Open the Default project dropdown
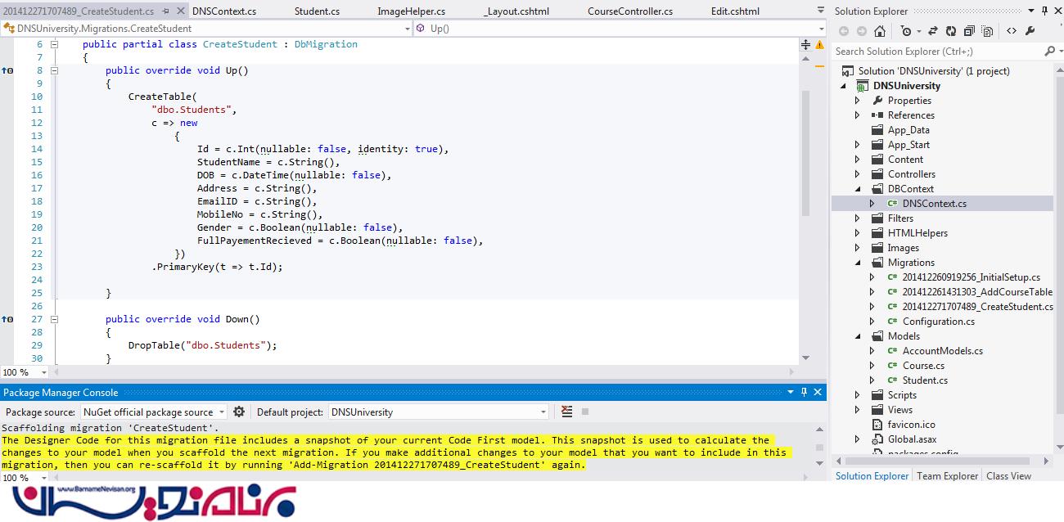Viewport: 1064px width, 522px height. (x=543, y=412)
